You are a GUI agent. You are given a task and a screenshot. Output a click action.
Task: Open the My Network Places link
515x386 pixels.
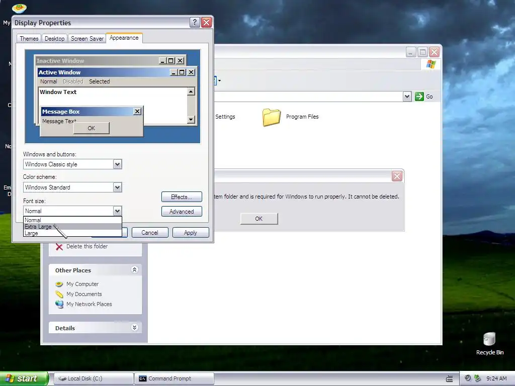pos(89,304)
